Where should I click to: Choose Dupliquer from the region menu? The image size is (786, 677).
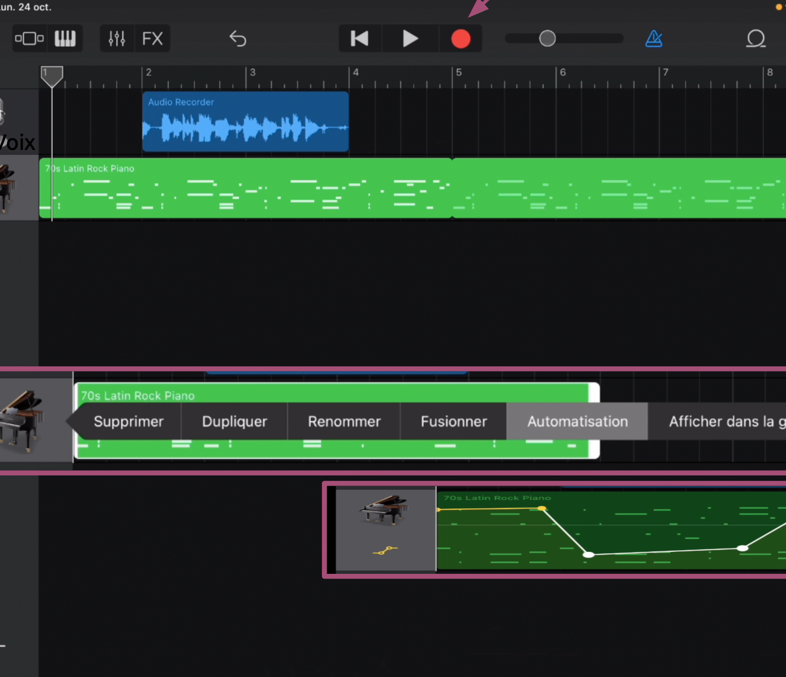[x=235, y=421]
